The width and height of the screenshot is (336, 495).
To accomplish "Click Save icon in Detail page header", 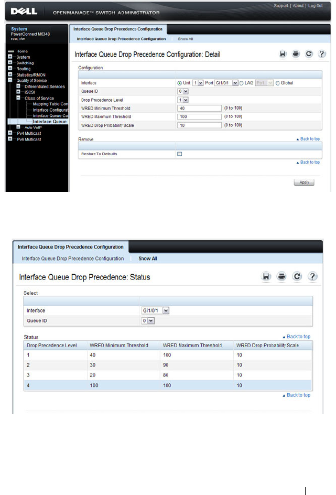I will point(283,54).
